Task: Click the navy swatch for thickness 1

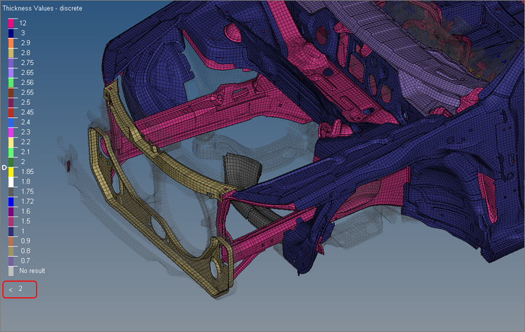Action: [11, 231]
